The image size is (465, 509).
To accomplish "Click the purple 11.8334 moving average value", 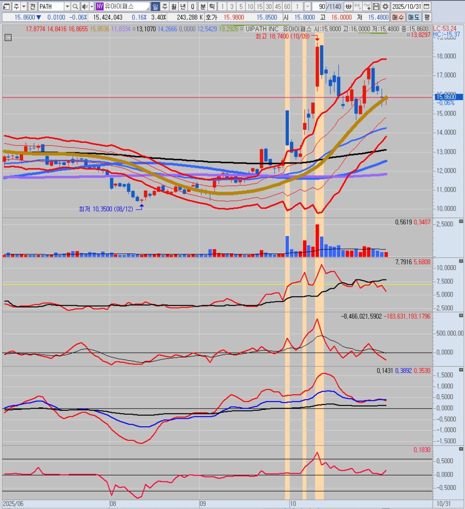I will click(121, 29).
